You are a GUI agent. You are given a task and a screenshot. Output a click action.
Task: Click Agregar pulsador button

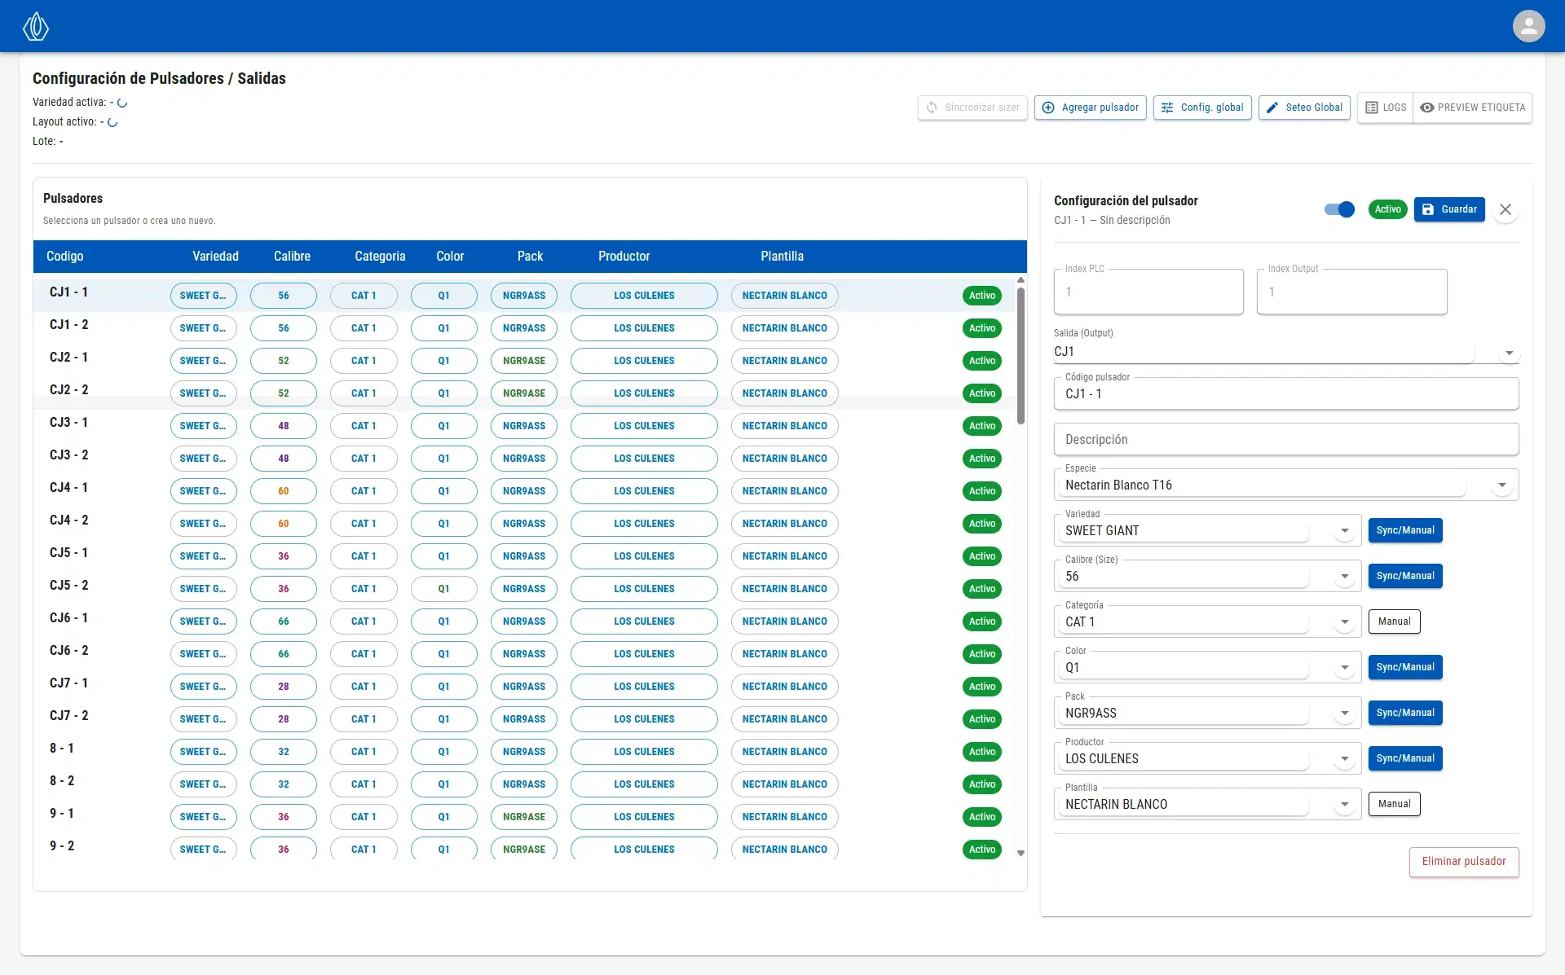(1090, 108)
